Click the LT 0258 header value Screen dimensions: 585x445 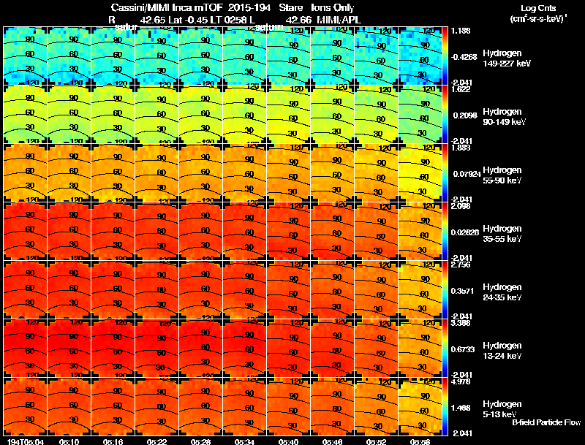[x=229, y=20]
